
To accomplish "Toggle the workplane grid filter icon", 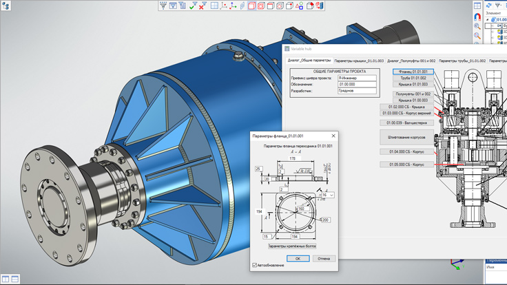I will coord(214,6).
